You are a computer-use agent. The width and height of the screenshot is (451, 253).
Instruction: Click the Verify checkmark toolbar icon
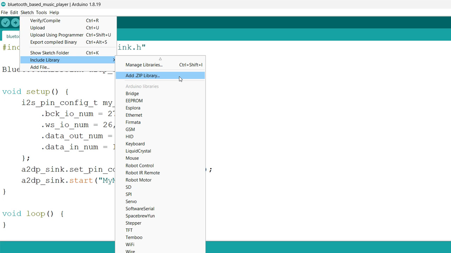point(5,22)
